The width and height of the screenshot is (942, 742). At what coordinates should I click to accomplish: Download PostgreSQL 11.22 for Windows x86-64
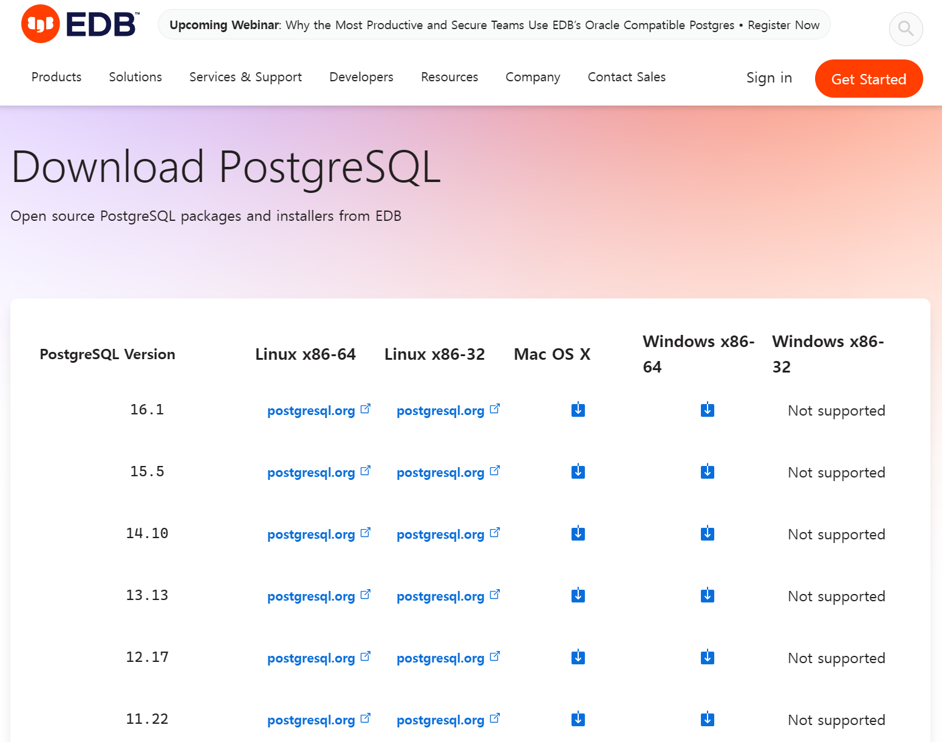click(708, 720)
